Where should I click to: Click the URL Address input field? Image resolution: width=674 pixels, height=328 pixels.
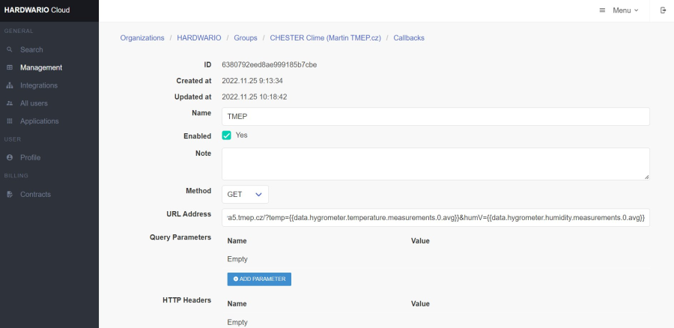(435, 217)
